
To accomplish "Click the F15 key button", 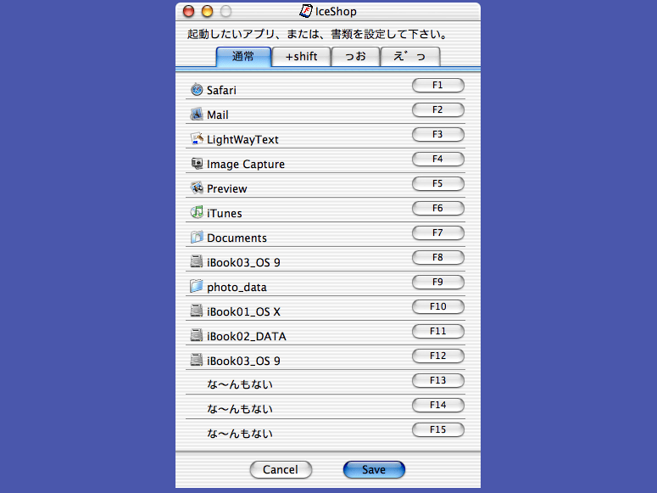I will tap(438, 429).
